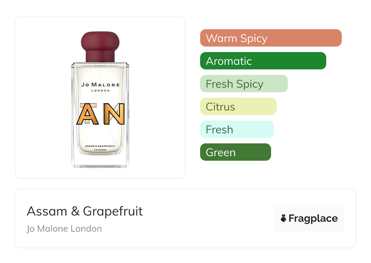Click the Fragplace logo icon
This screenshot has width=371, height=263.
point(284,218)
